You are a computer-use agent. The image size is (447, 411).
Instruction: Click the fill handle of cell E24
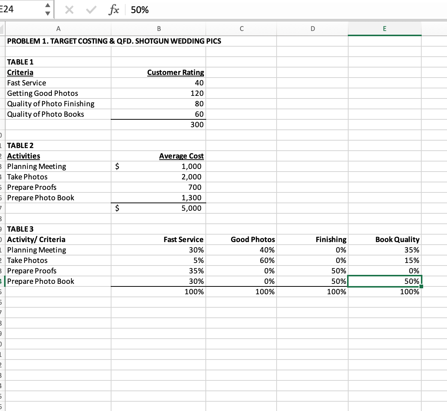[x=421, y=286]
